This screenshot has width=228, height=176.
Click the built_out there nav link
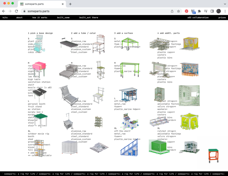coord(89,18)
